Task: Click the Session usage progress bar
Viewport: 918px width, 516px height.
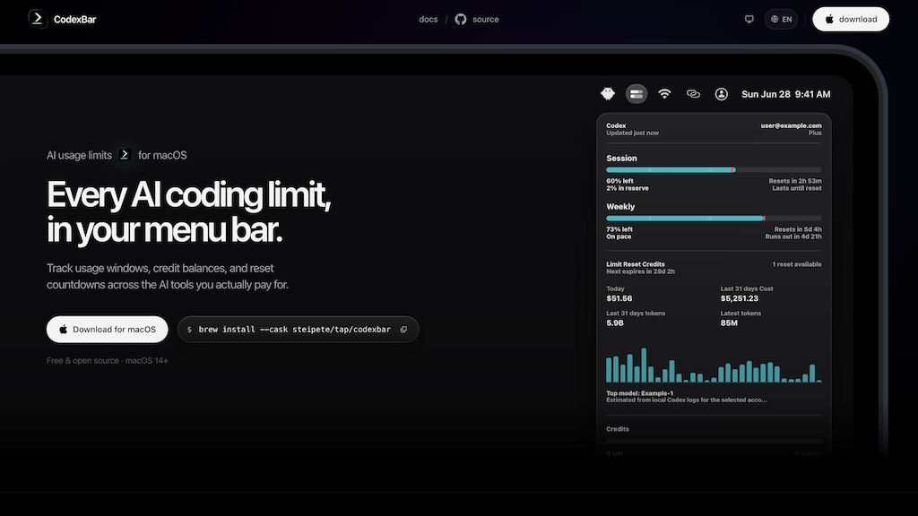Action: [x=714, y=169]
